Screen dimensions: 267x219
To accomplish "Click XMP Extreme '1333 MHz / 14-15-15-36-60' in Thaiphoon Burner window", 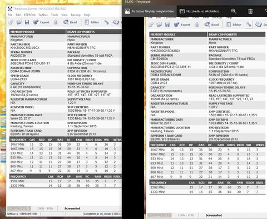I will coord(91,118).
